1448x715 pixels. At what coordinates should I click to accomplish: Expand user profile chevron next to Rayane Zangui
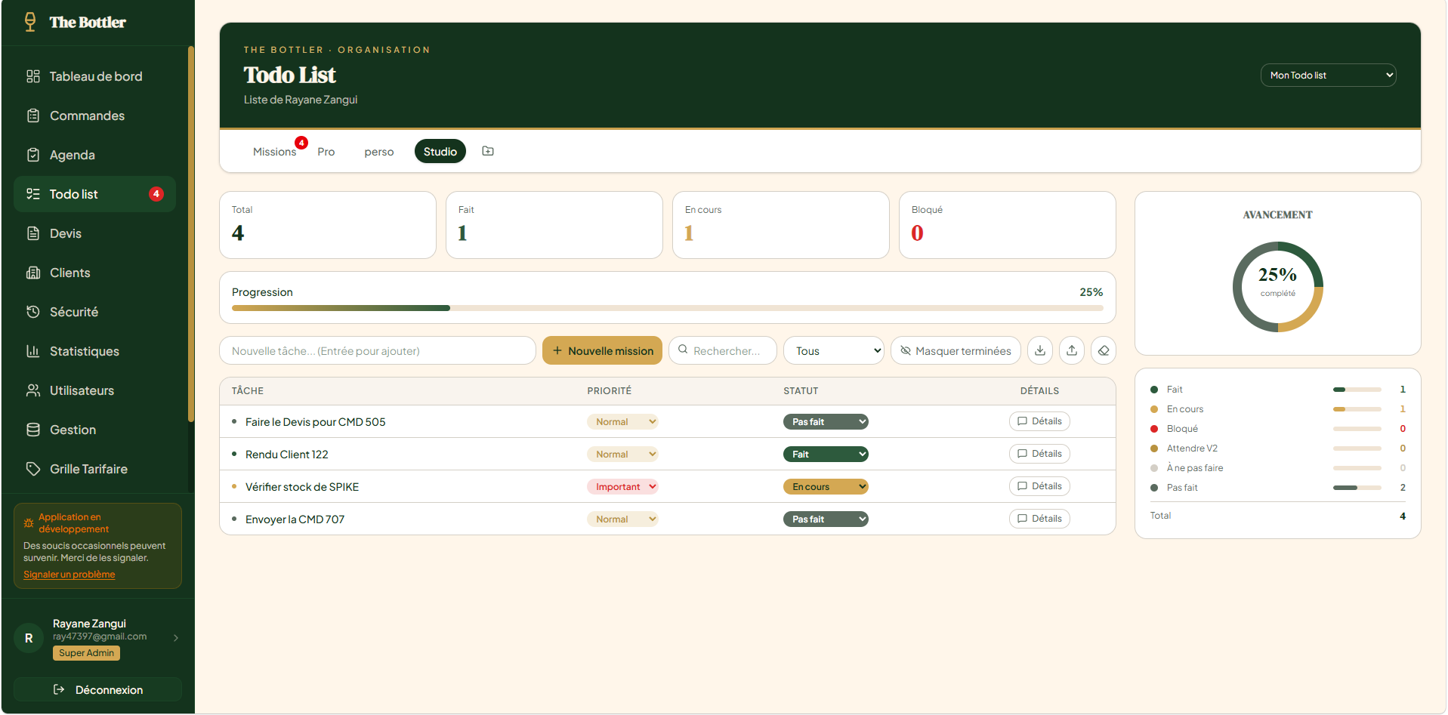click(176, 638)
